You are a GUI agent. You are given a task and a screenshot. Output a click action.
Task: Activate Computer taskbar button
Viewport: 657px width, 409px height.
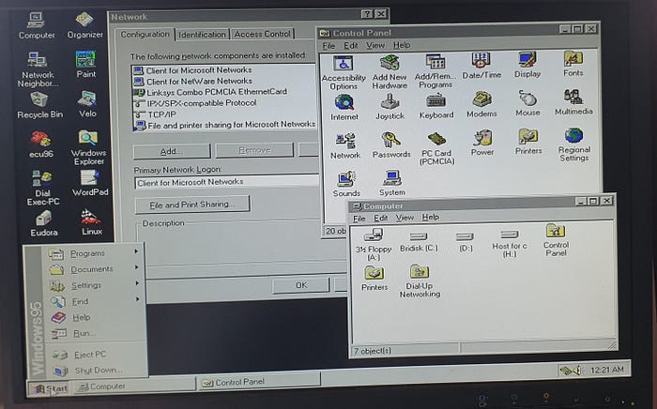point(134,386)
